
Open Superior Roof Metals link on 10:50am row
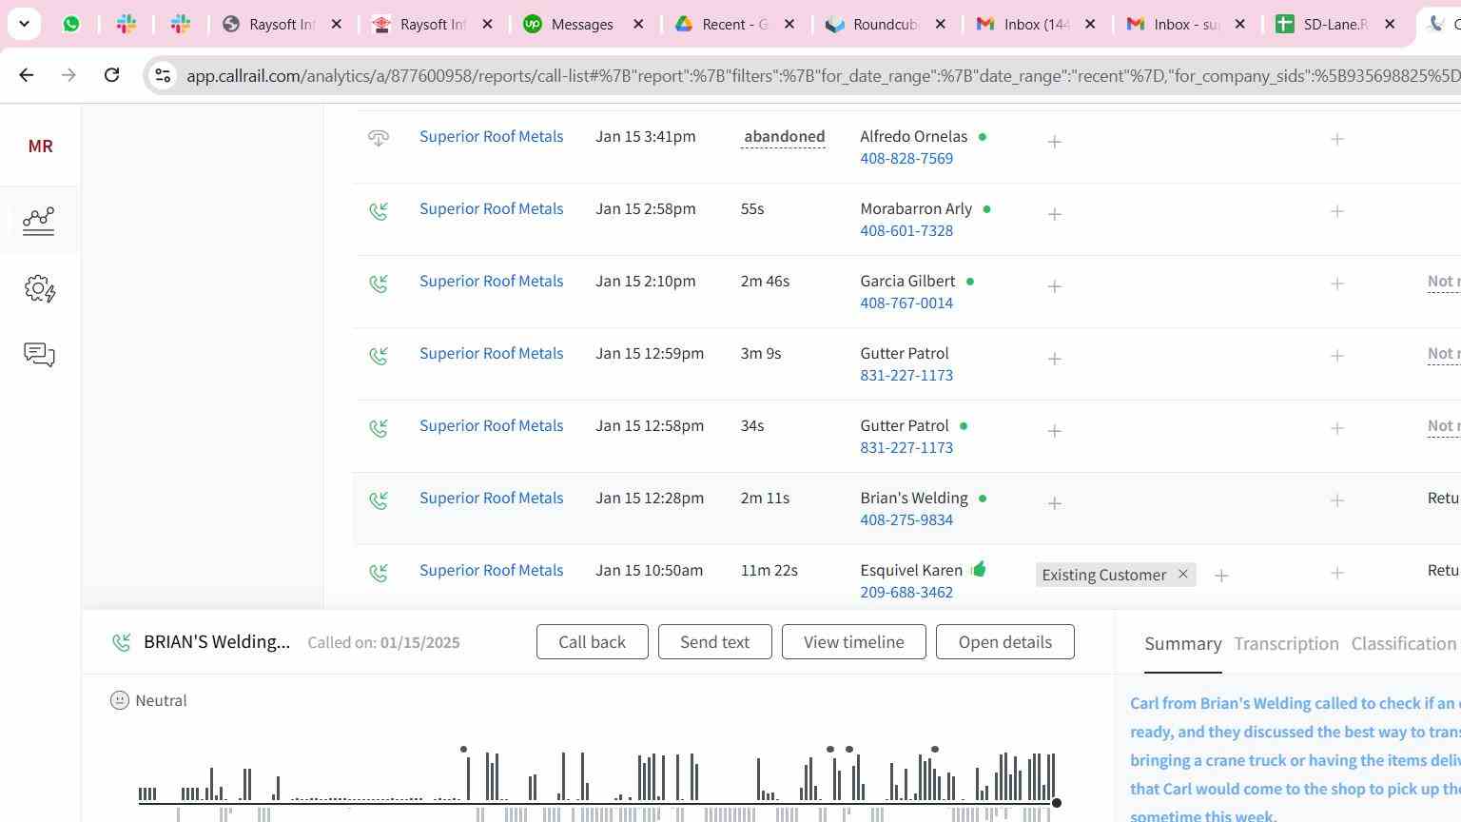pos(491,571)
